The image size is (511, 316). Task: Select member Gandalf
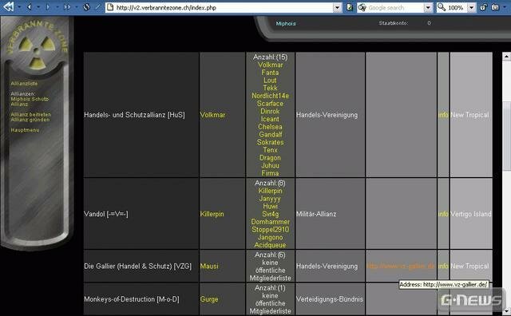pyautogui.click(x=271, y=135)
